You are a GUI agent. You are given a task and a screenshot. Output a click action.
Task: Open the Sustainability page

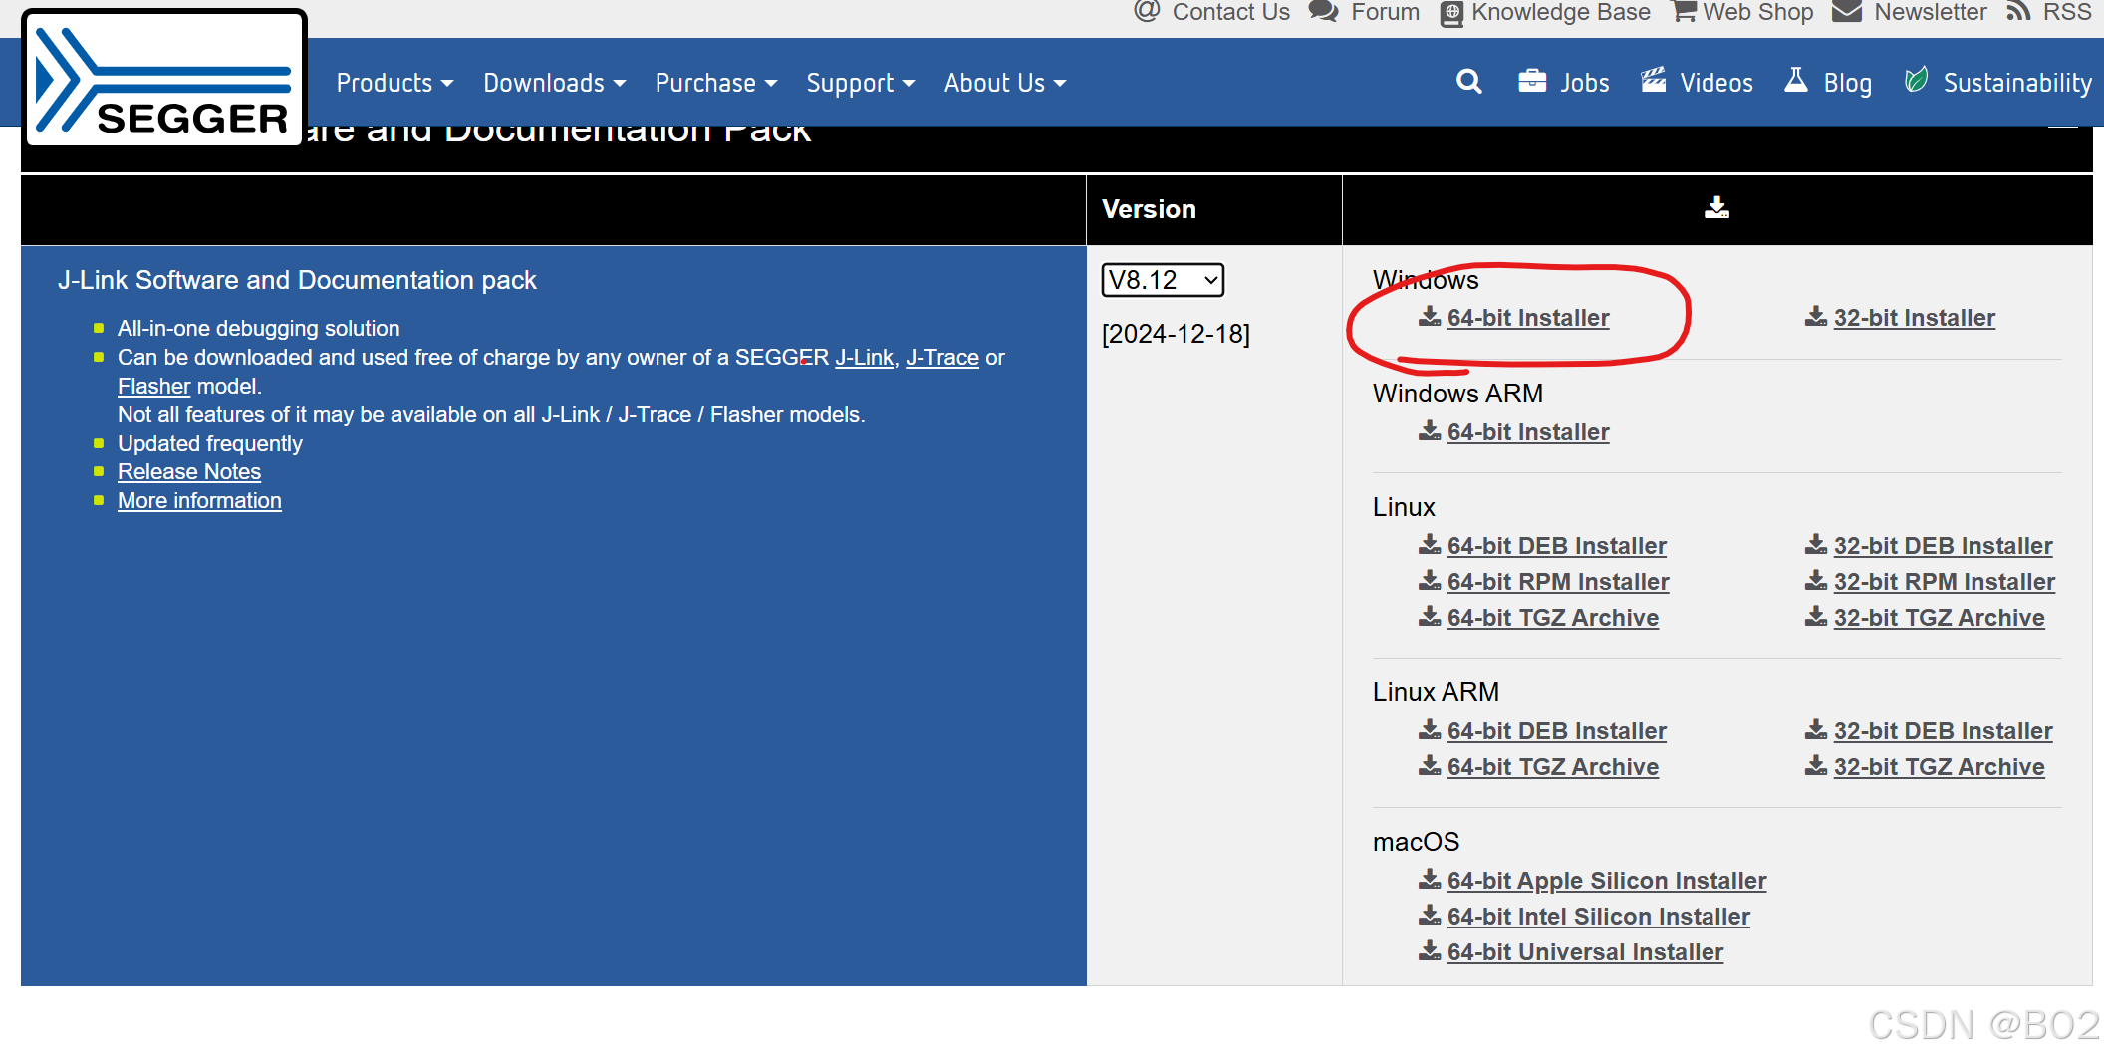(2017, 83)
